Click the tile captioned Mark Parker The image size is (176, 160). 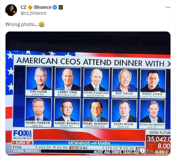(x=38, y=112)
